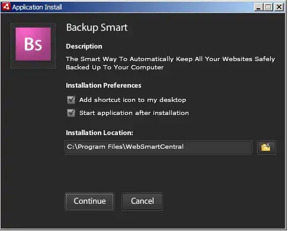Click the Application Install title bar text
The width and height of the screenshot is (288, 231).
(37, 7)
